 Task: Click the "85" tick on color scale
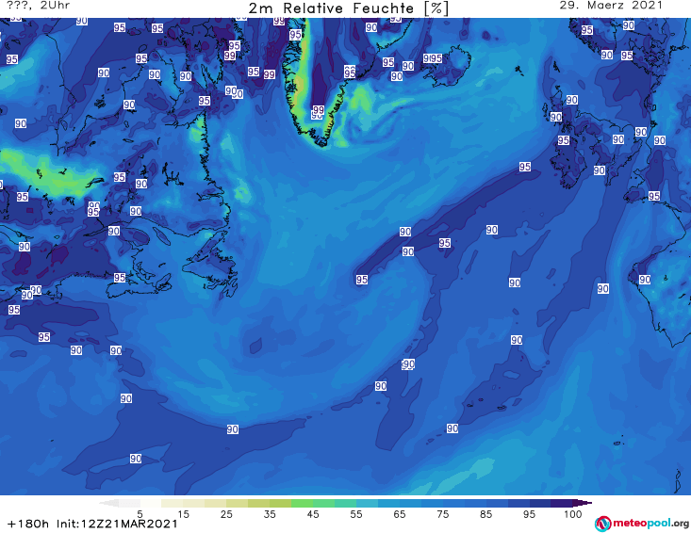tap(485, 514)
